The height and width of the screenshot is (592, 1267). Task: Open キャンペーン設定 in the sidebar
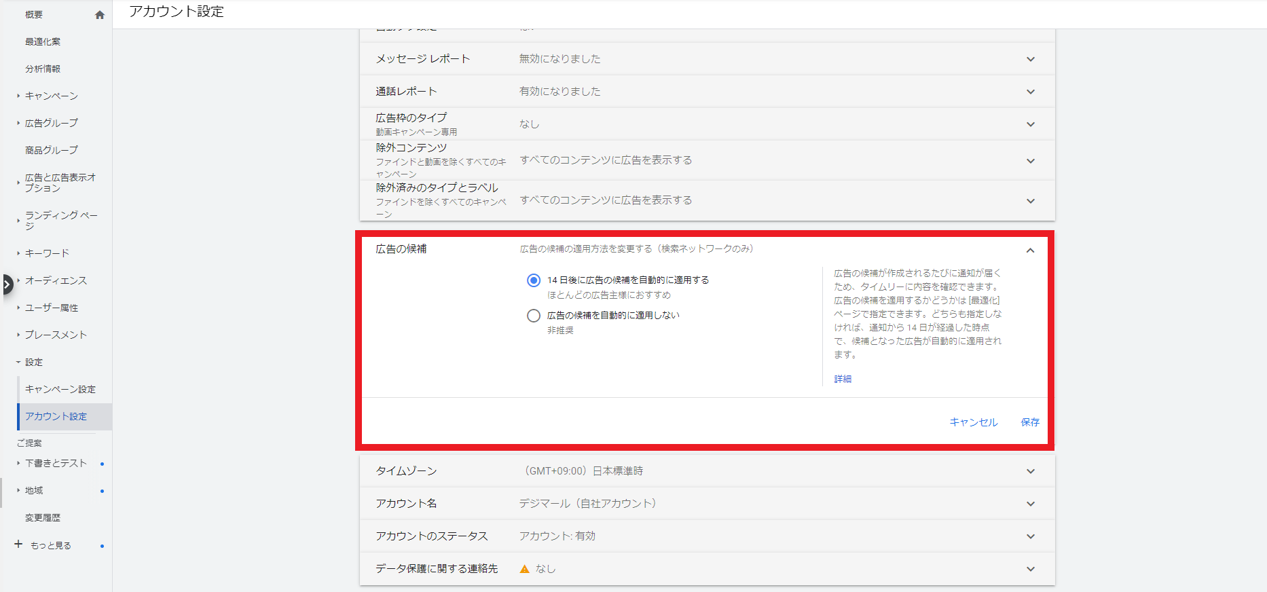60,389
